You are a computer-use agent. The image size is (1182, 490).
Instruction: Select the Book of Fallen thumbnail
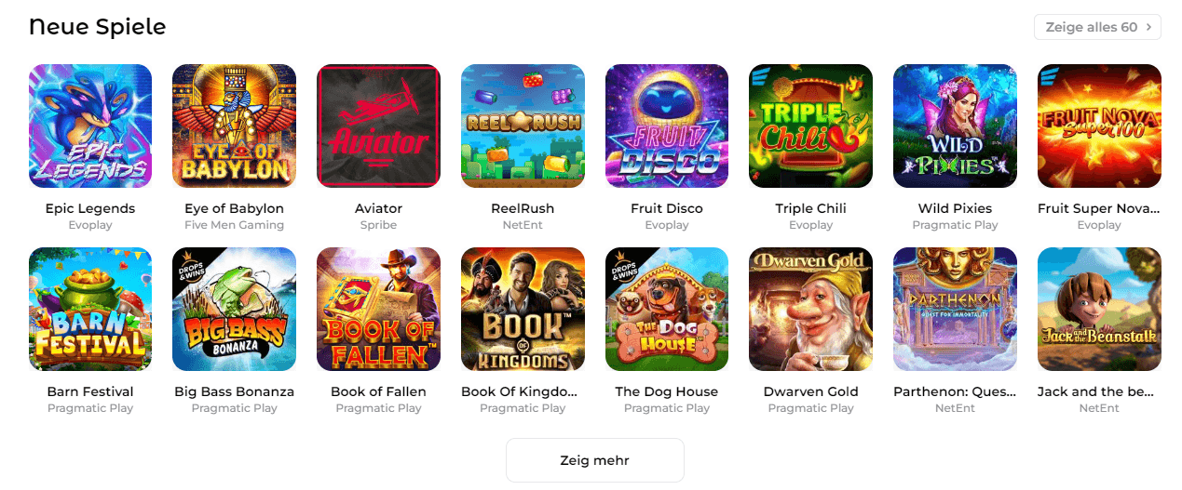378,310
